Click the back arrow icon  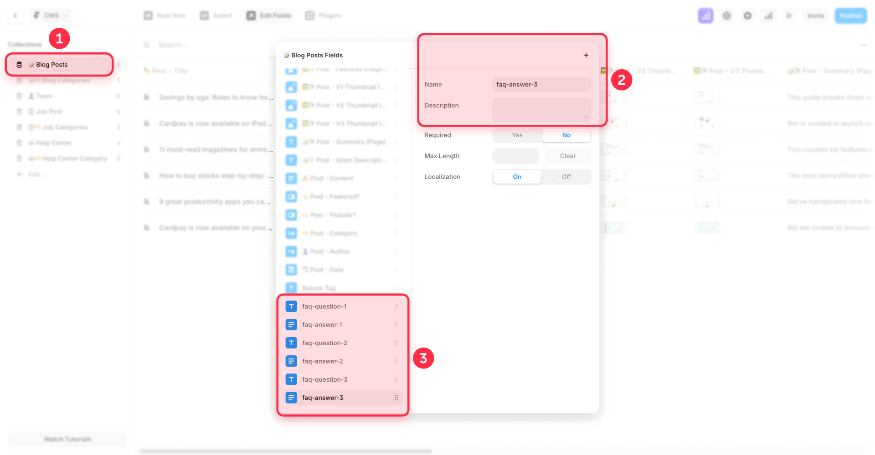[15, 15]
